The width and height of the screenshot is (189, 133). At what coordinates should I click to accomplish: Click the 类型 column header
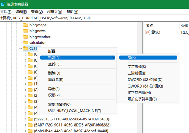click(x=185, y=26)
